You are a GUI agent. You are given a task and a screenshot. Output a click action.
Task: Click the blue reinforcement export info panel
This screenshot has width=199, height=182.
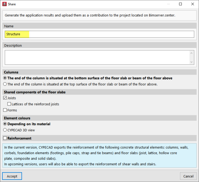coord(99,156)
